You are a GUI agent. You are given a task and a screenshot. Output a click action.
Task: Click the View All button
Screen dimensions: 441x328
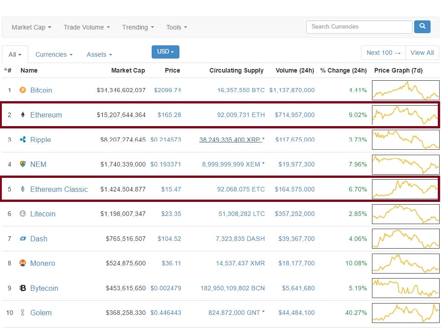[422, 53]
